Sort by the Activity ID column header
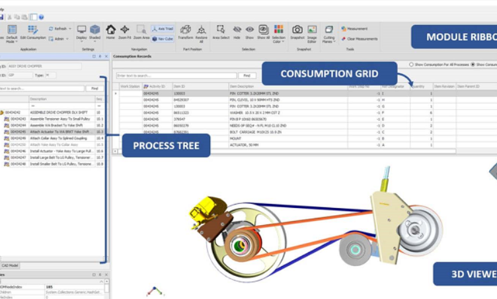 (157, 86)
